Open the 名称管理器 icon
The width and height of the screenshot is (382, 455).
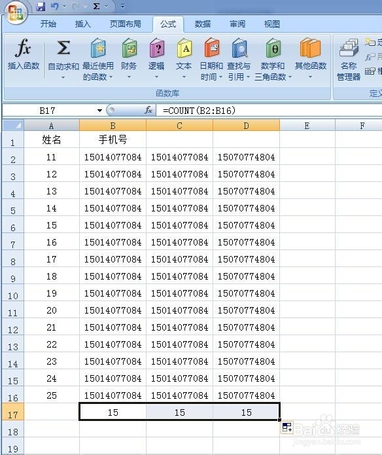point(349,48)
